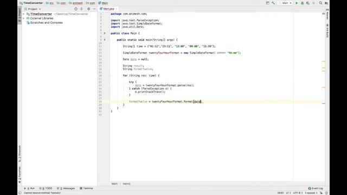Change LF line separator in status bar
347x195 pixels.
coord(288,193)
